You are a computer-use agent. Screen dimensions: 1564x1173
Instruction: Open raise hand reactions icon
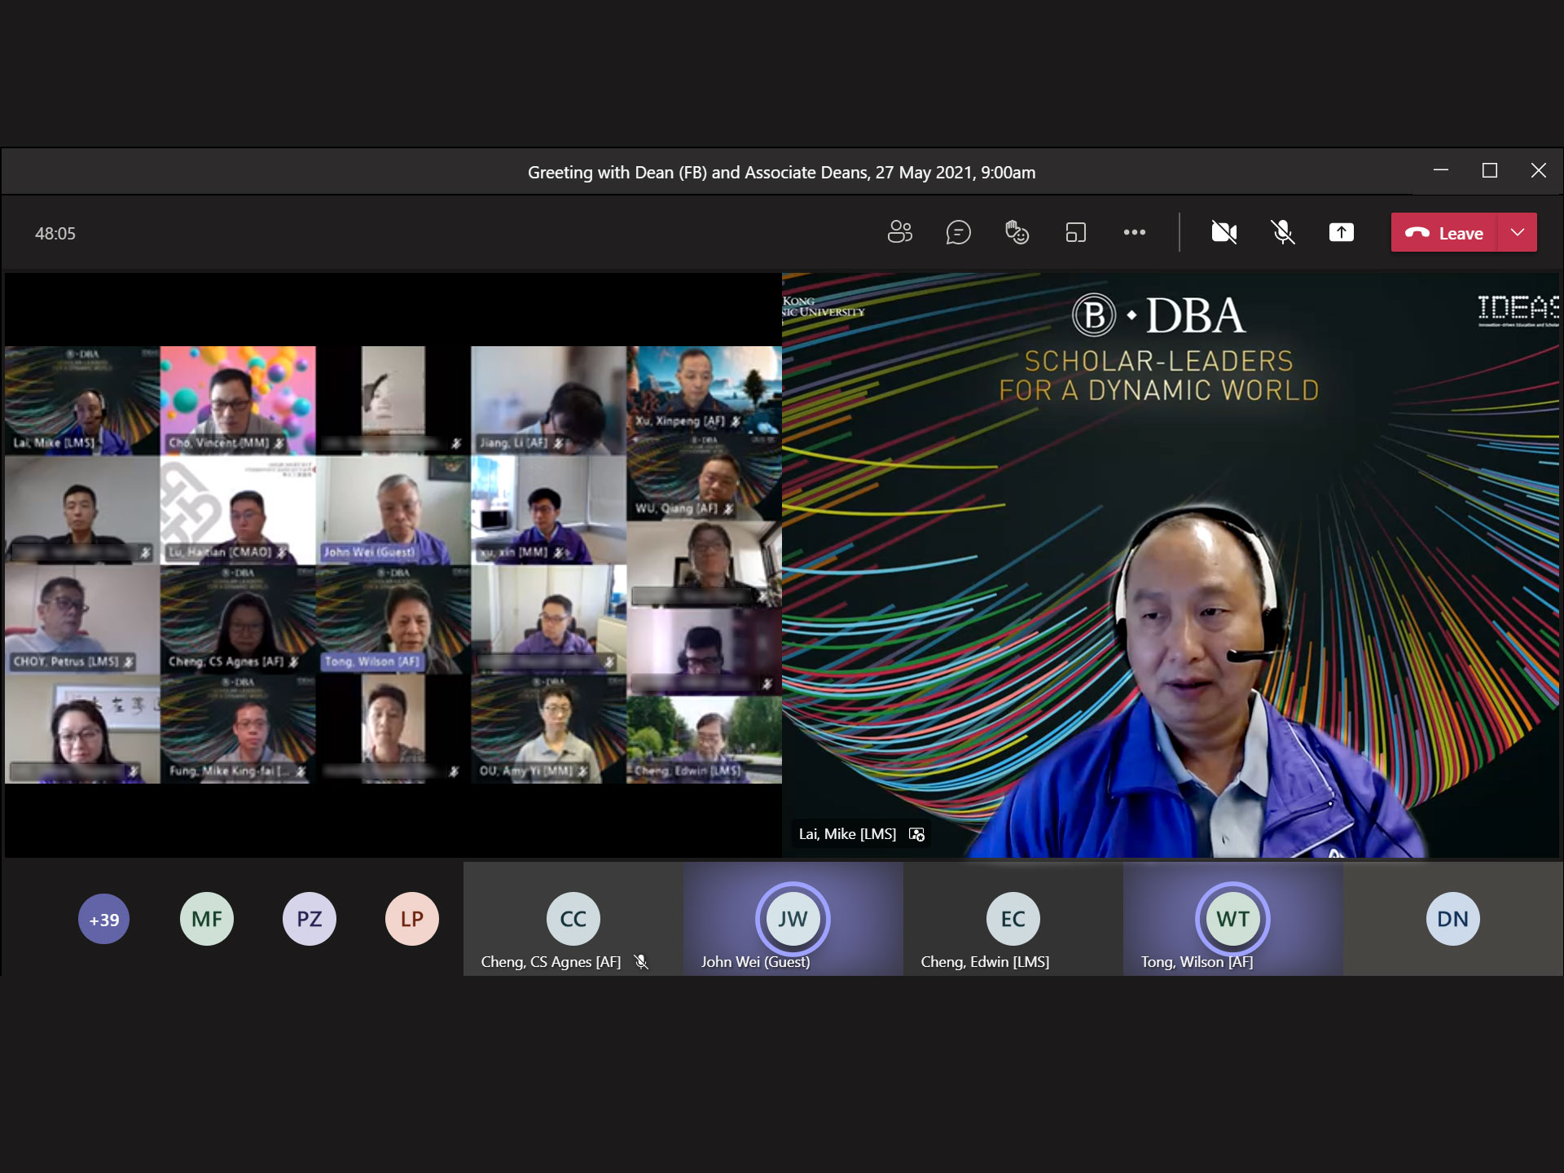(1017, 233)
